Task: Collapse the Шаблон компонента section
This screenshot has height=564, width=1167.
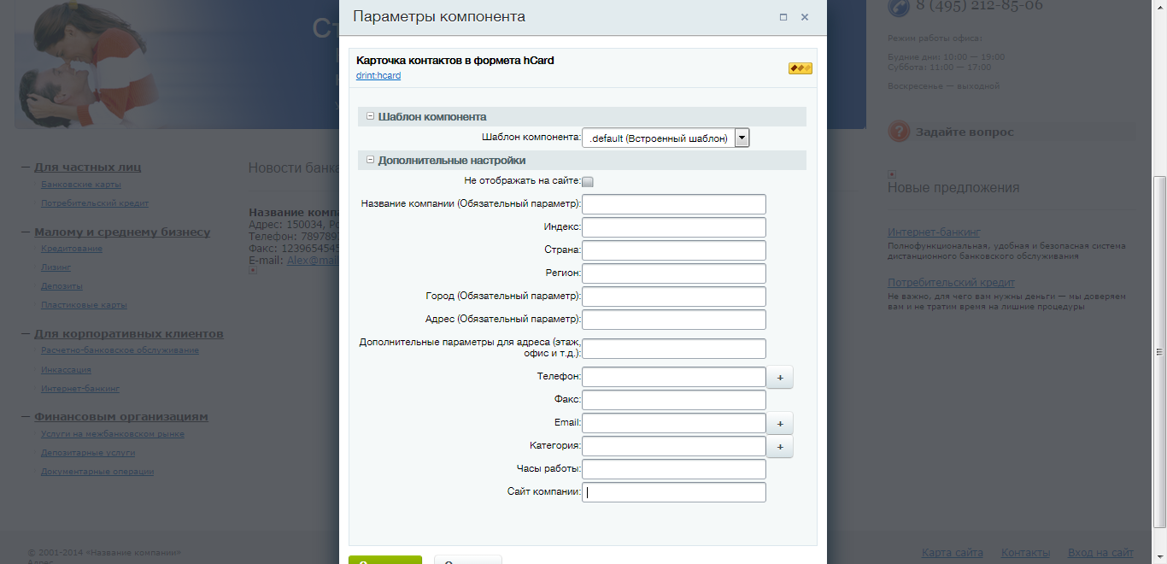Action: 371,116
